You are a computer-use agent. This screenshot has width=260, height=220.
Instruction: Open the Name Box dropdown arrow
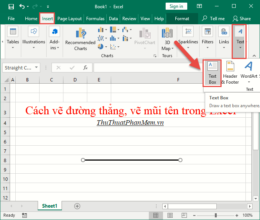(36, 67)
